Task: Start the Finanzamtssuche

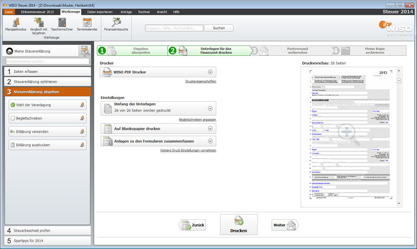Action: tap(115, 22)
